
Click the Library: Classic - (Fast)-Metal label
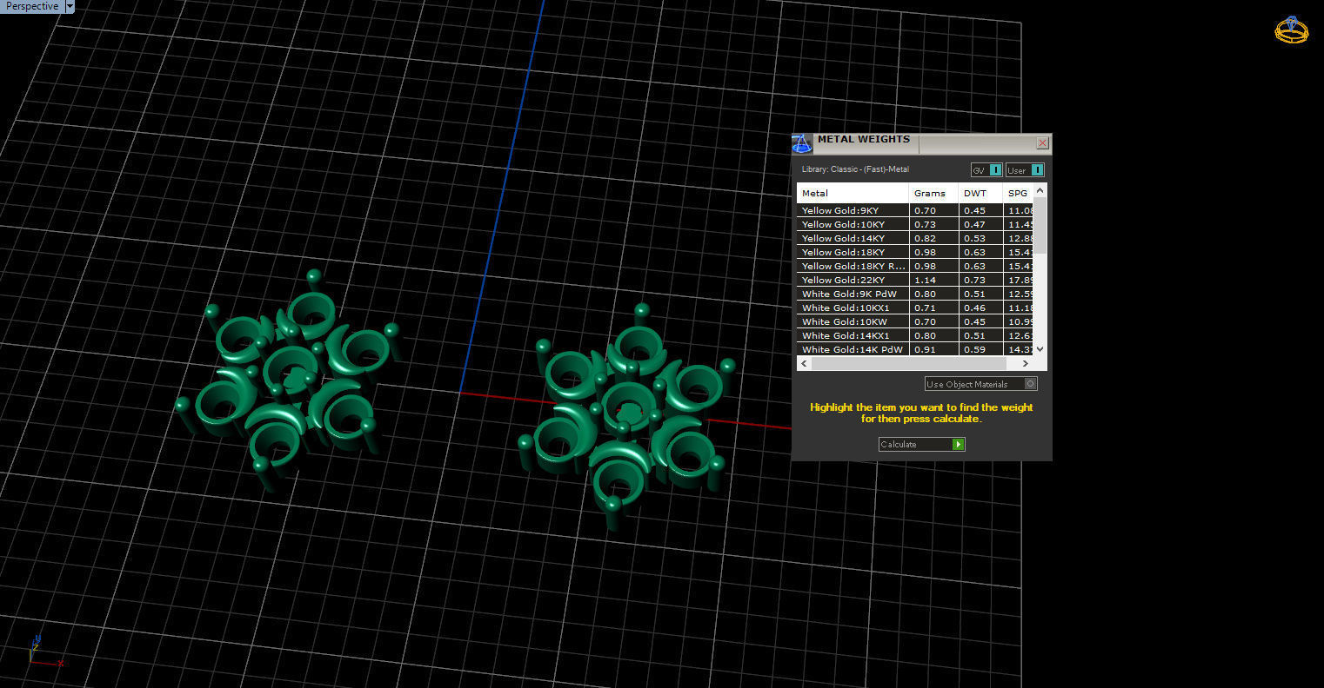(855, 169)
